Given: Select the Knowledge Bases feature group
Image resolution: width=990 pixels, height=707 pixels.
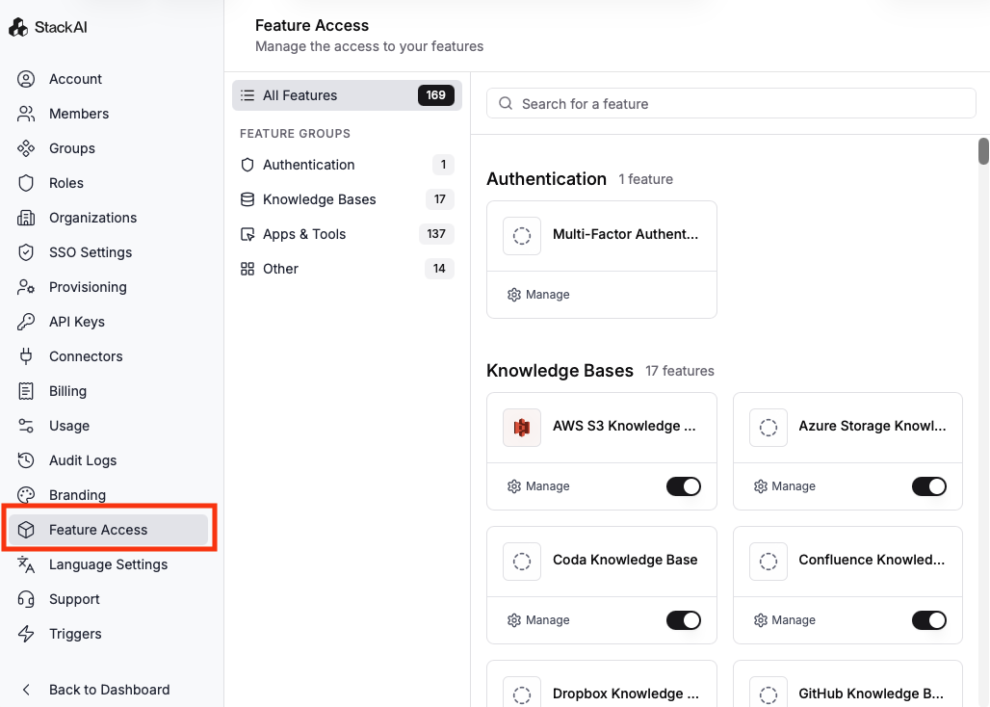Looking at the screenshot, I should coord(319,199).
